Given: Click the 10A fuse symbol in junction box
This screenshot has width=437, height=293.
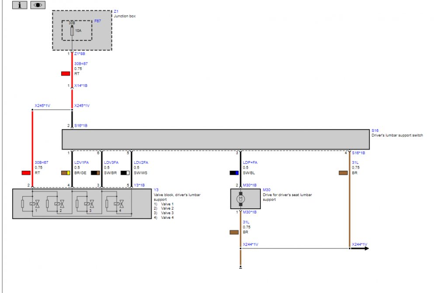Looking at the screenshot, I should coord(72,31).
